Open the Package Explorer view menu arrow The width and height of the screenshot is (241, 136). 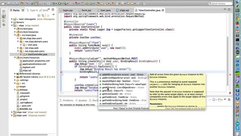coord(53,15)
